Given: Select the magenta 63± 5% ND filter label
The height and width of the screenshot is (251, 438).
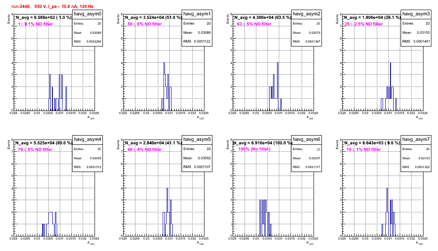Looking at the screenshot, I should point(254,24).
